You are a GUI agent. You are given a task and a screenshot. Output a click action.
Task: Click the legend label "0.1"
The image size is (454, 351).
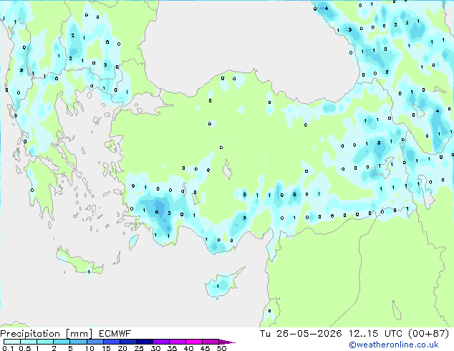[x=8, y=348]
